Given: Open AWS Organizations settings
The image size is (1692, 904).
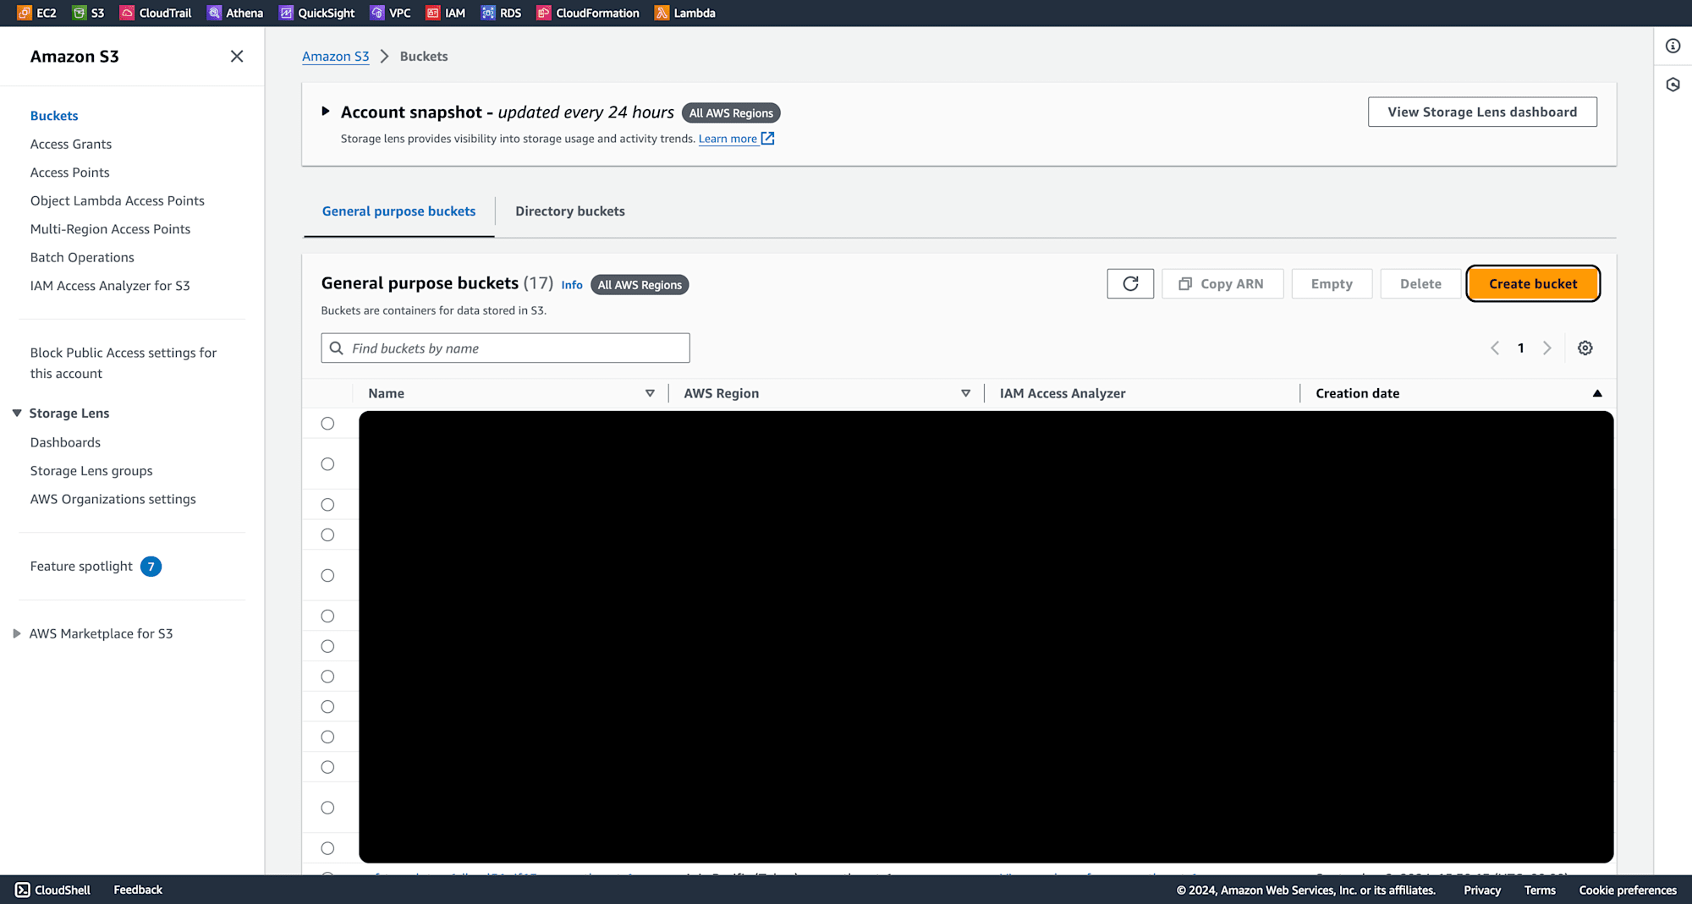Looking at the screenshot, I should point(113,499).
